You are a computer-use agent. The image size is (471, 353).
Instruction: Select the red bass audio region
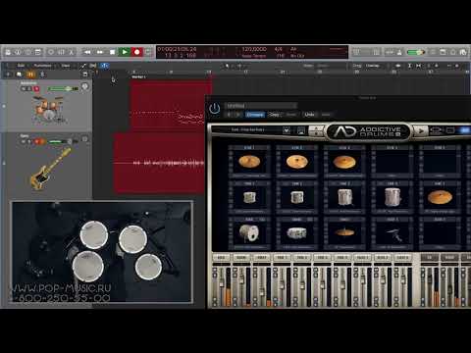159,163
